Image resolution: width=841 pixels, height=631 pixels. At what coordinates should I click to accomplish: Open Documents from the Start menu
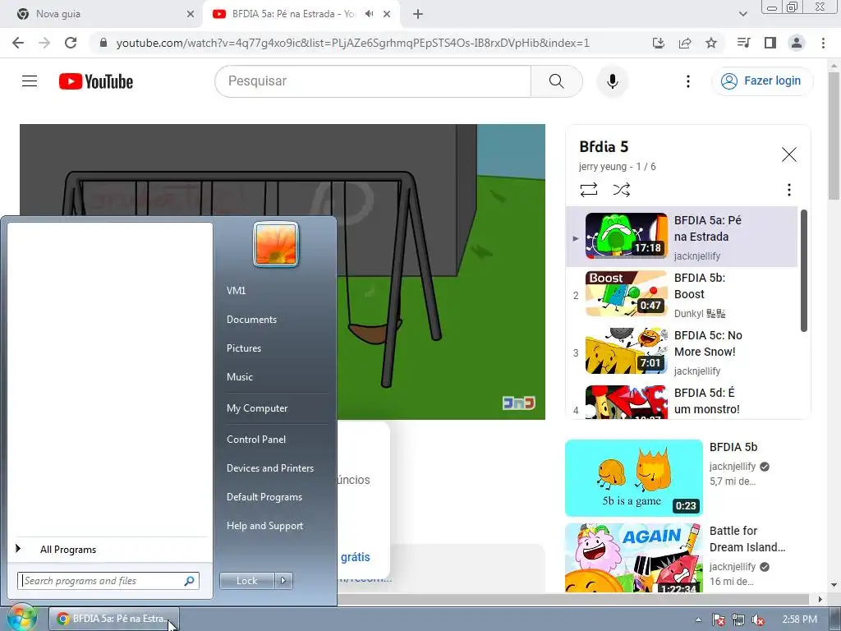tap(251, 320)
